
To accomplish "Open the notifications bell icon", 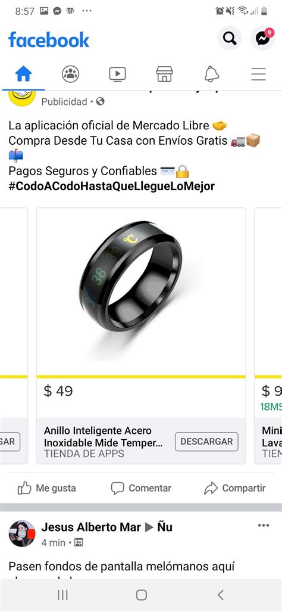I will coord(212,74).
